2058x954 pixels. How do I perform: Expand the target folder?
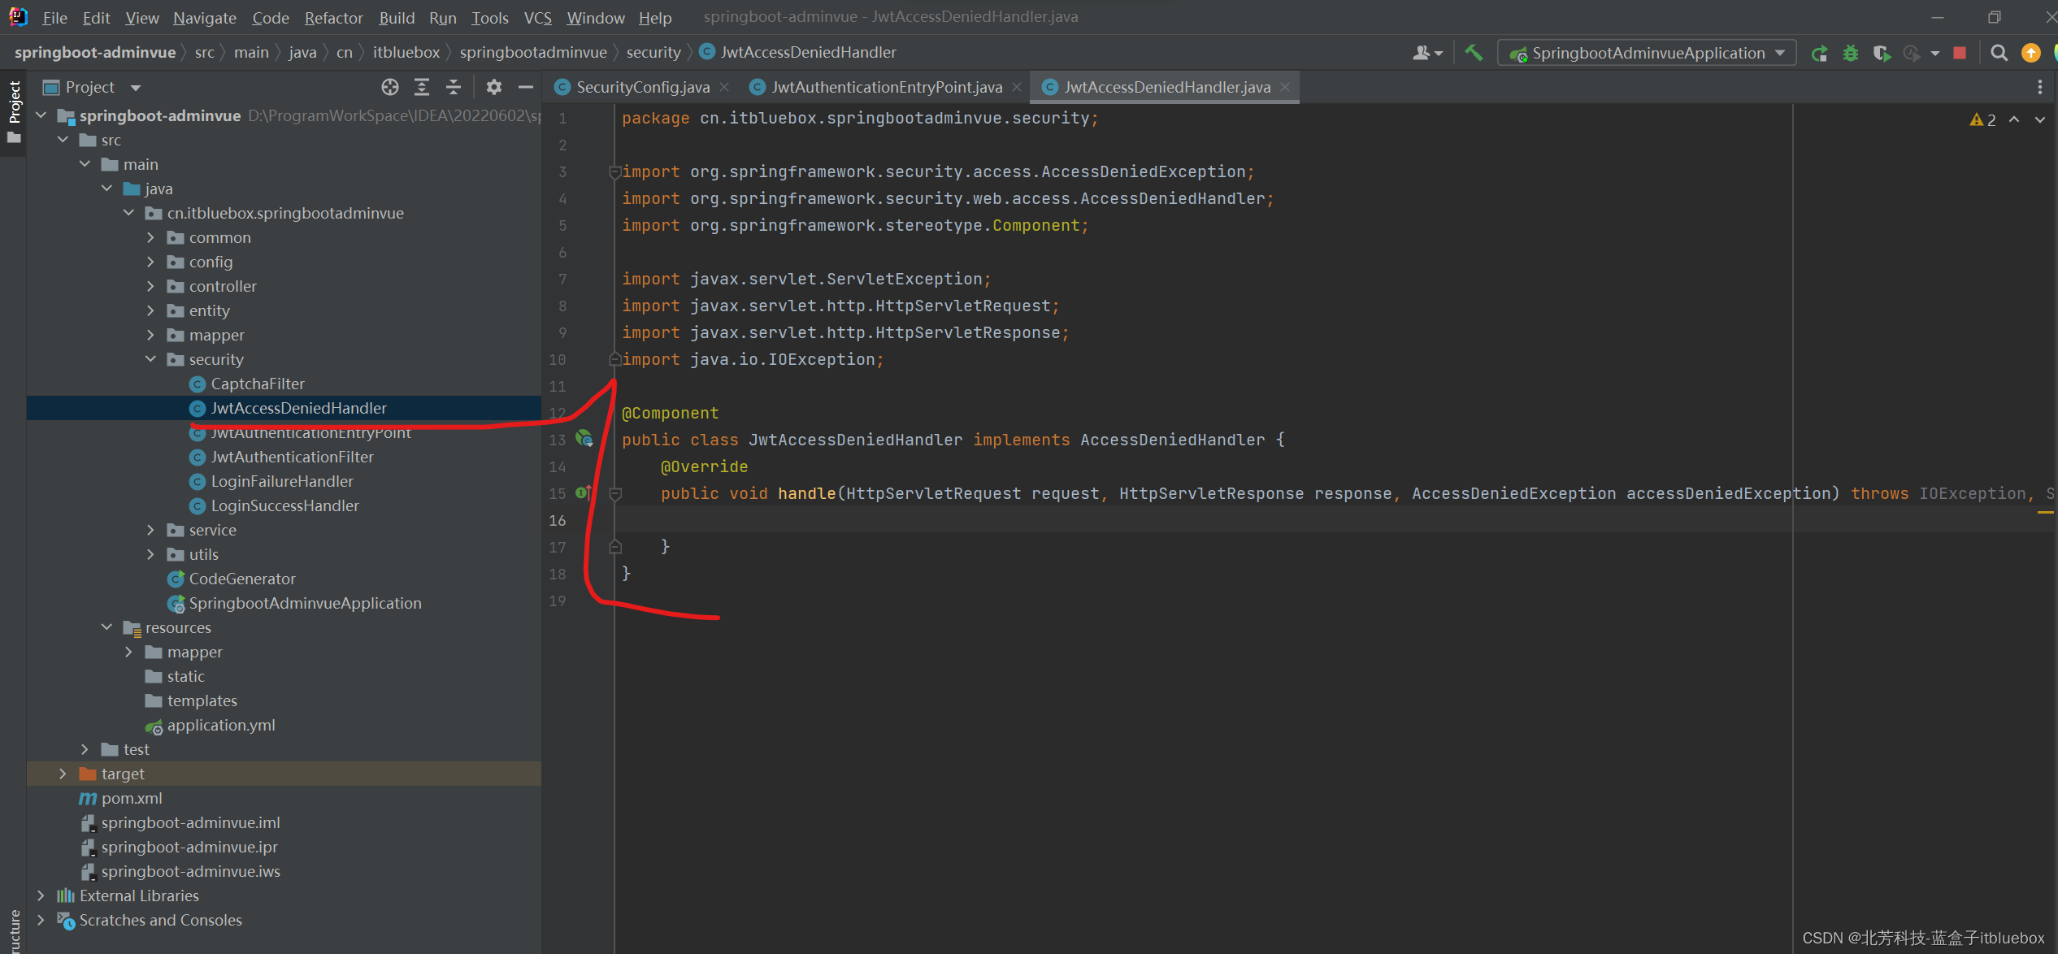63,774
